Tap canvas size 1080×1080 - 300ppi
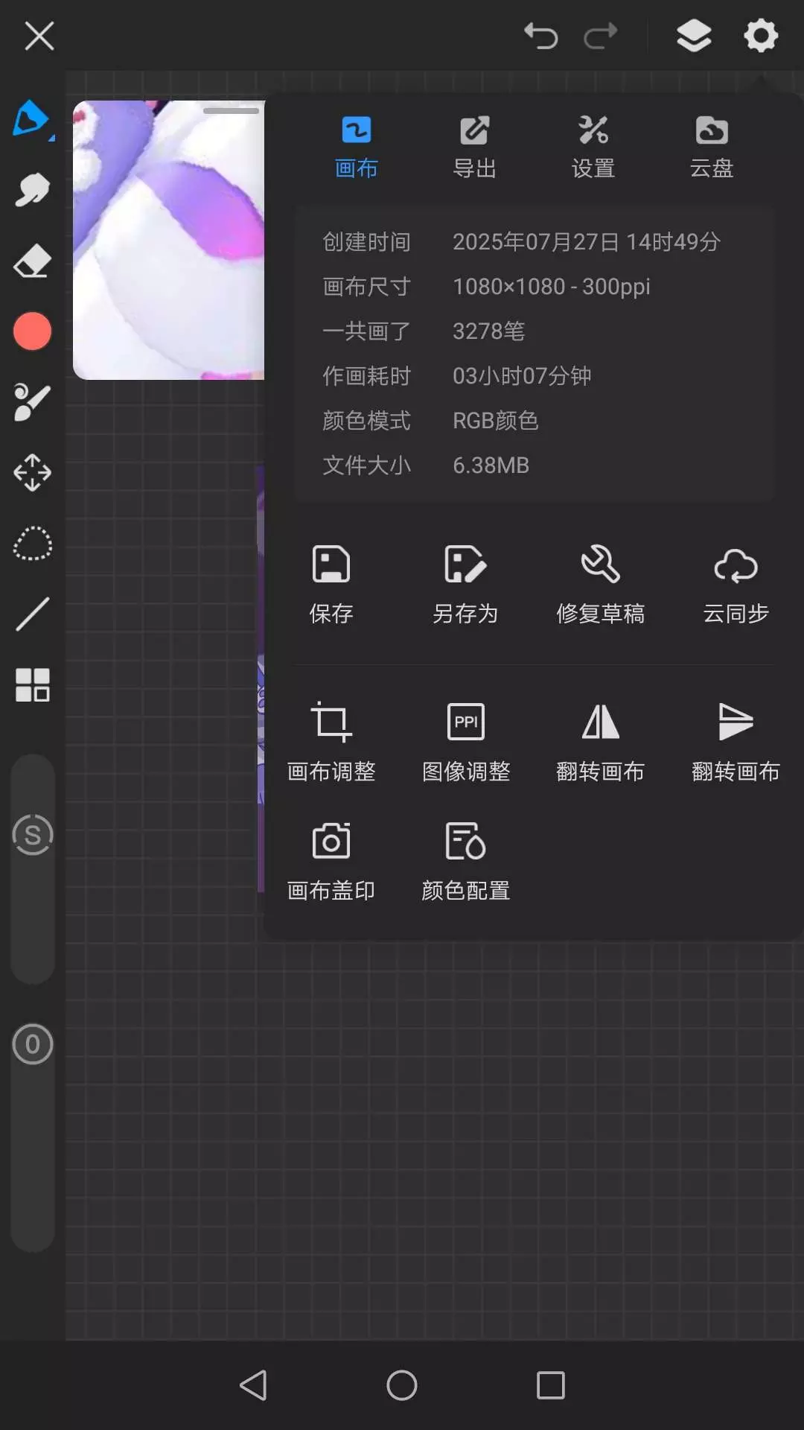 click(552, 287)
